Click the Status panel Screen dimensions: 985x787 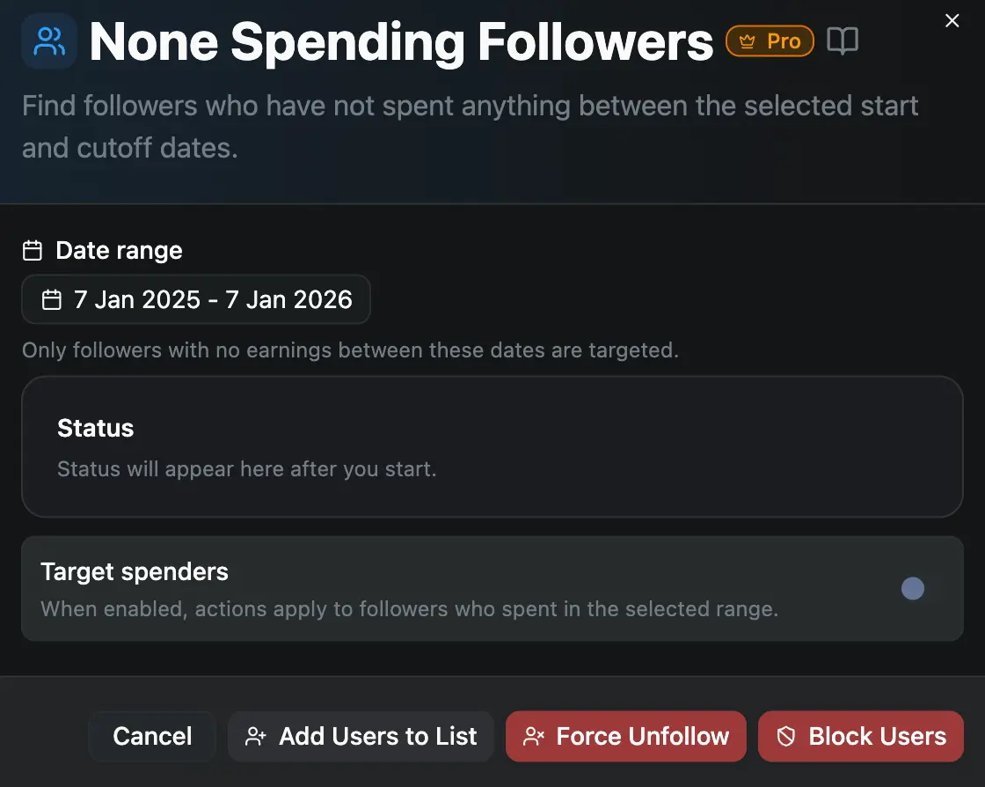point(492,446)
